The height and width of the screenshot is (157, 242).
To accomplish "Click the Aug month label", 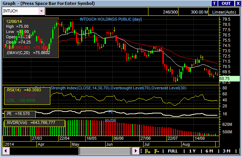I will tap(186, 145).
